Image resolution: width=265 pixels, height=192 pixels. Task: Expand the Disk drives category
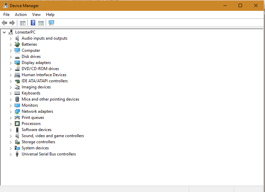click(x=10, y=57)
